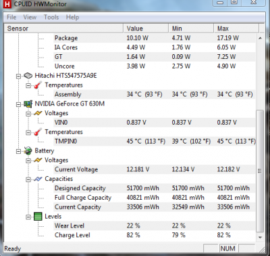270x256 pixels.
Task: Click the HWMonitor red H title icon
Action: [7, 4]
